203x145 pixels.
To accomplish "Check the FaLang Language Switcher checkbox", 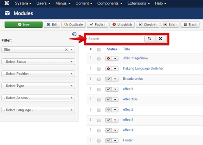I will coord(99,69).
